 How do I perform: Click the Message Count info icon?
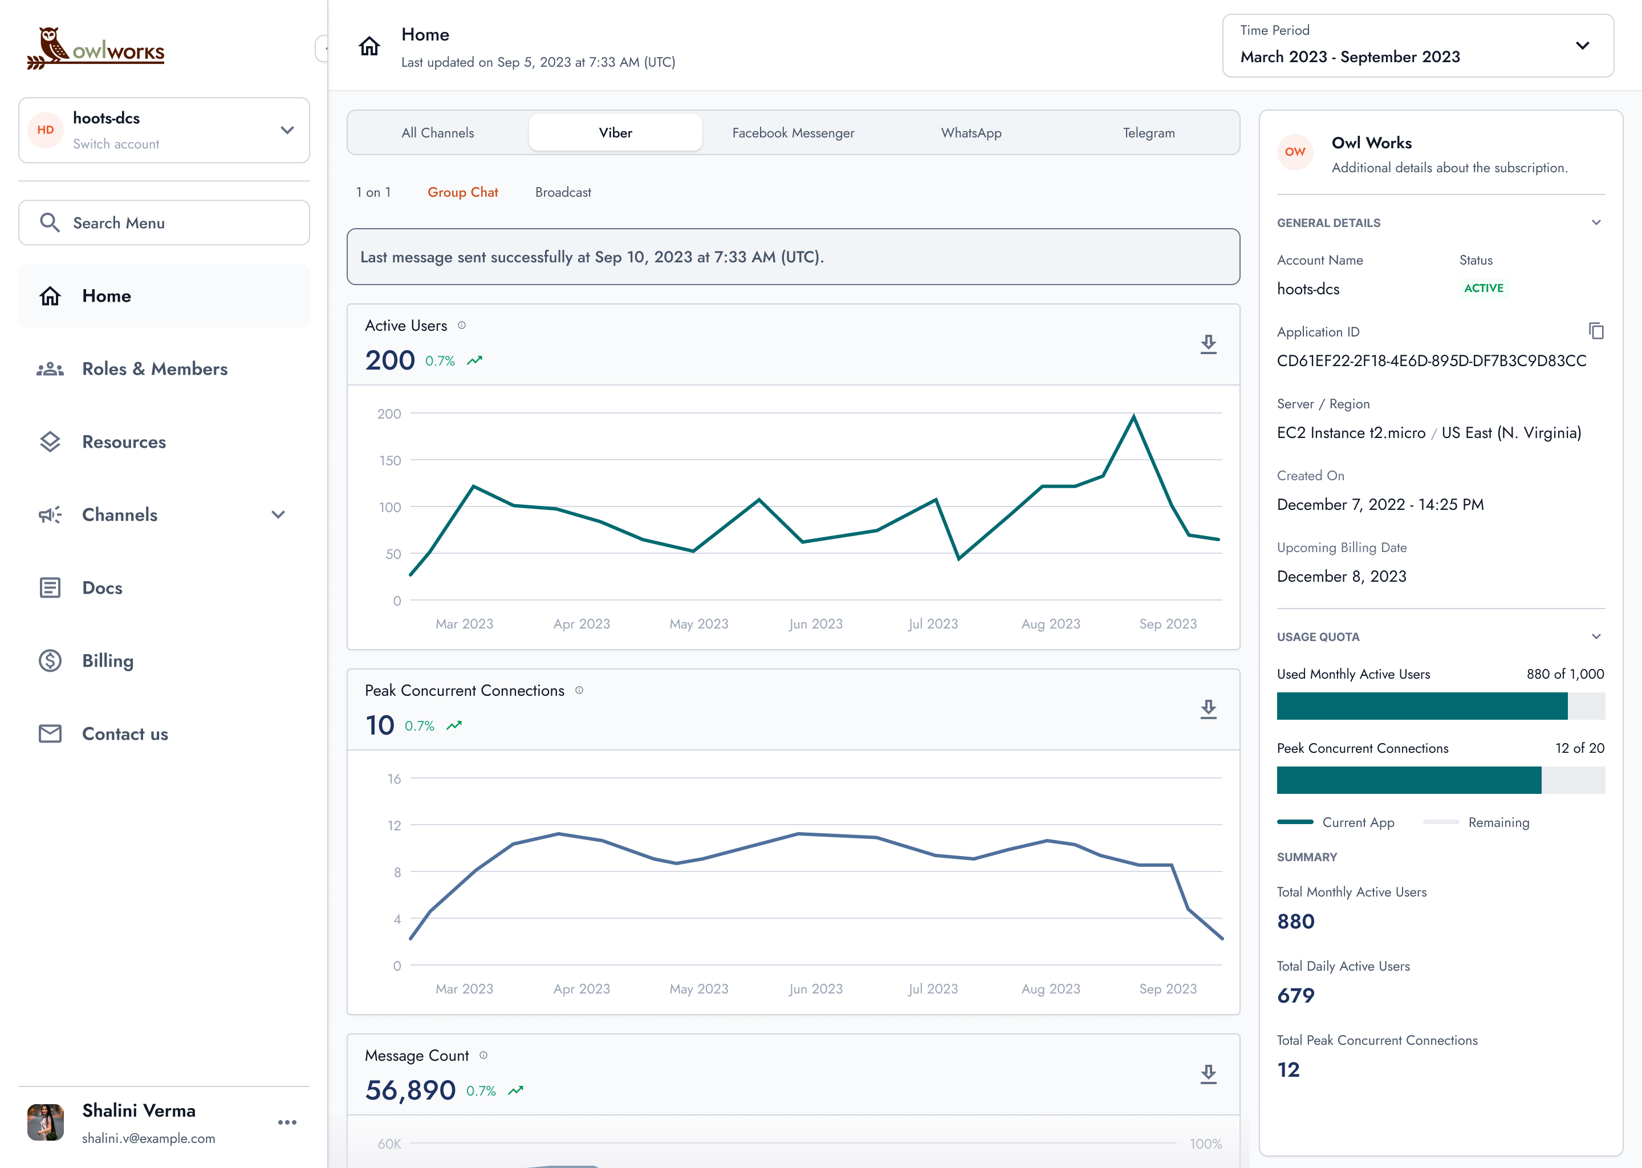click(483, 1055)
